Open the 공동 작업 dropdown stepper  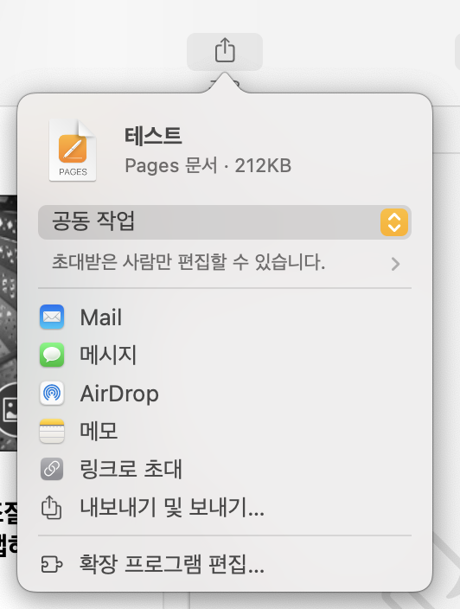394,222
